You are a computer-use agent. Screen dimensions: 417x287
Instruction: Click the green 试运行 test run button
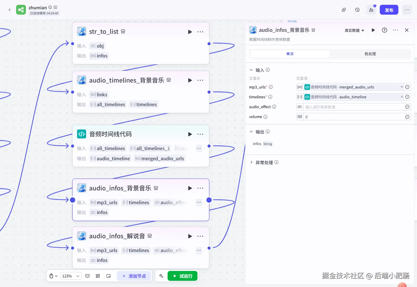pyautogui.click(x=183, y=276)
